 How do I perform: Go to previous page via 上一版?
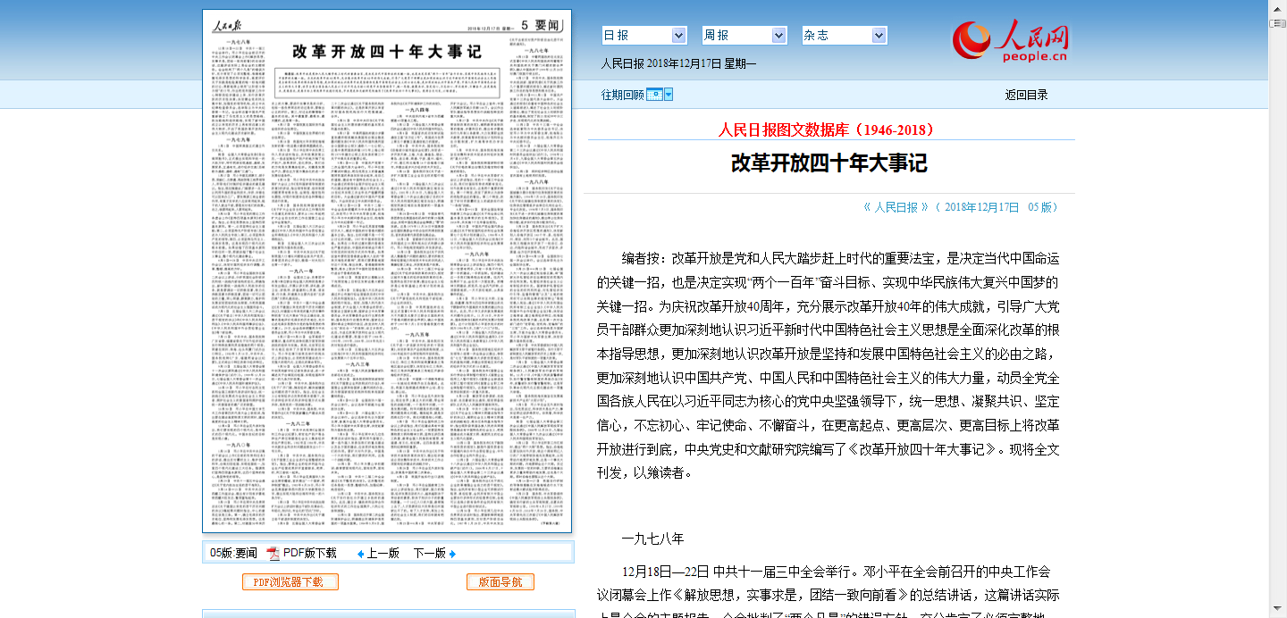[x=383, y=554]
